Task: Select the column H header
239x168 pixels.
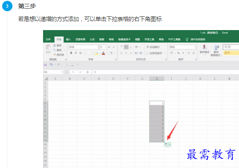Action: click(x=157, y=79)
